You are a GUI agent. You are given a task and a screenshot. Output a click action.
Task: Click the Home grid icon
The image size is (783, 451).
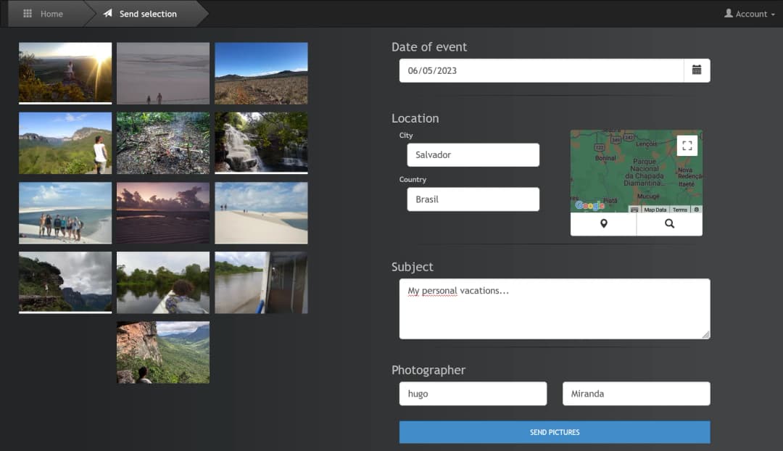[28, 14]
